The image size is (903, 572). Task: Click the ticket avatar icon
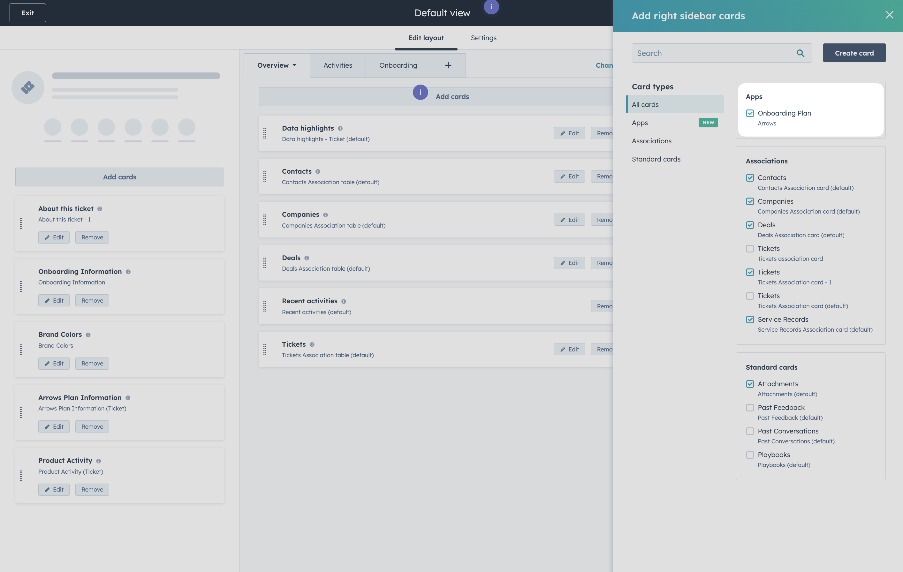click(28, 87)
